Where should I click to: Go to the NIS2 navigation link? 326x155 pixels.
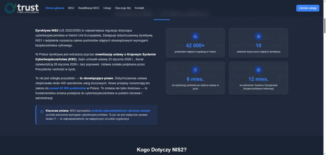pos(71,8)
